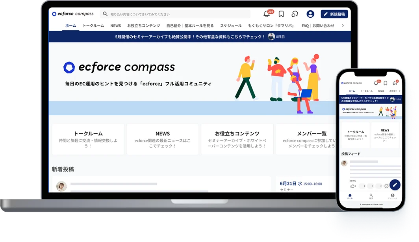Tap NEWS tag on phone post
The image size is (419, 242).
point(353,181)
